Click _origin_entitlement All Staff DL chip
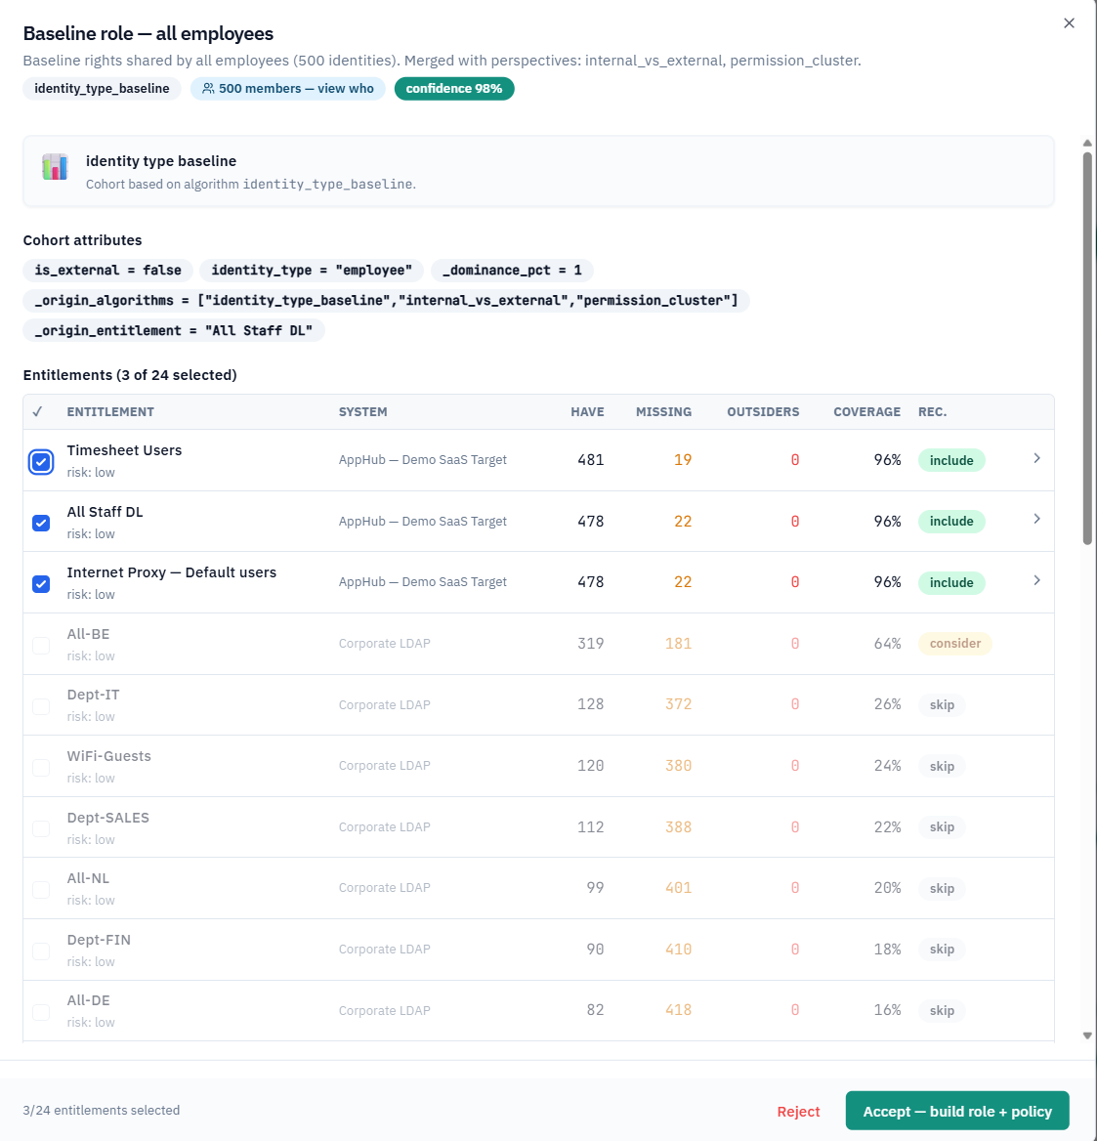This screenshot has height=1141, width=1097. tap(174, 330)
